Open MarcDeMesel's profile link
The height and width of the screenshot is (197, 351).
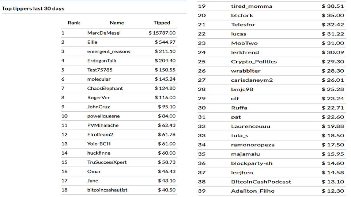click(x=104, y=33)
